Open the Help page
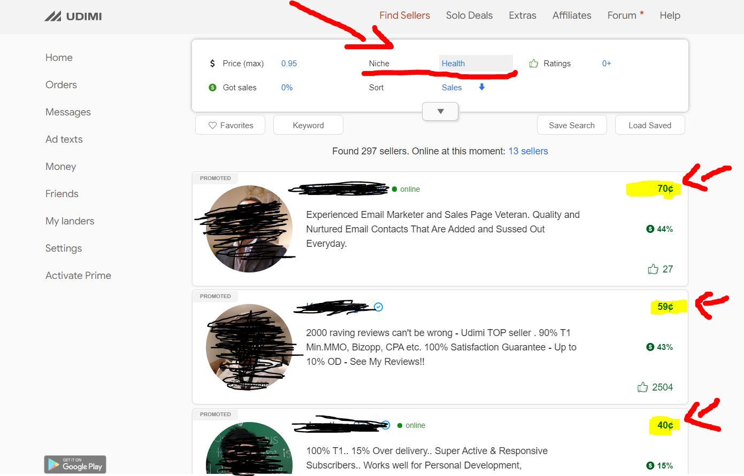Viewport: 744px width, 476px height. [670, 15]
